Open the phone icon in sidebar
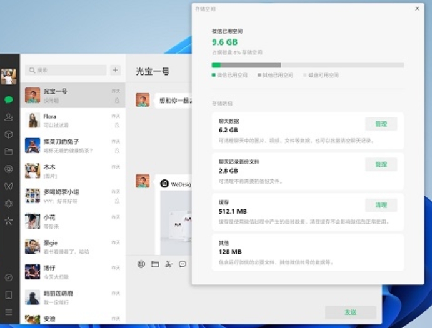Screen dimensions: 432x328 coord(9,295)
